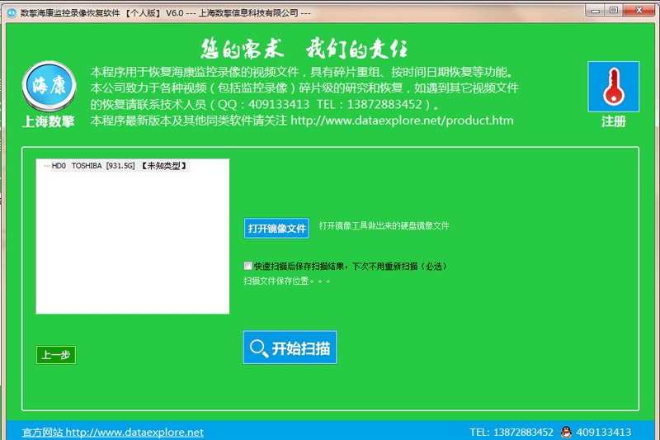Click the 您的需求 我们的责任 slogan heading
The height and width of the screenshot is (440, 660).
304,48
